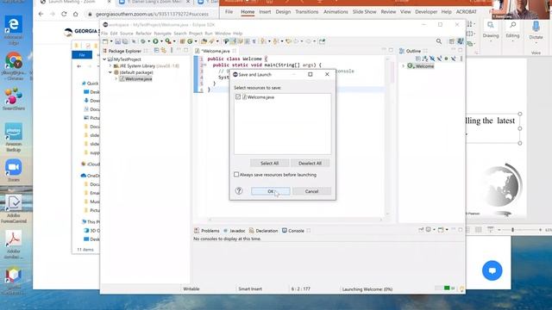Expand JRE System Library node
This screenshot has width=552, height=310.
(110, 65)
